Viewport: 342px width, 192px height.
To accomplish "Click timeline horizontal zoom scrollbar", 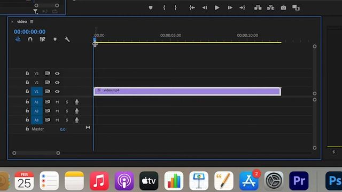I will (36, 153).
